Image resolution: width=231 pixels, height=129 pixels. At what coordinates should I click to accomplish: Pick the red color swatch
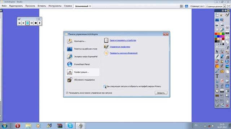216,34
